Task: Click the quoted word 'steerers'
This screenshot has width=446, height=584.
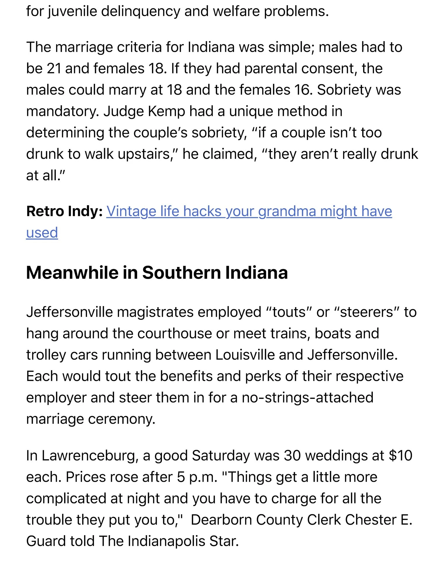Action: pyautogui.click(x=366, y=312)
